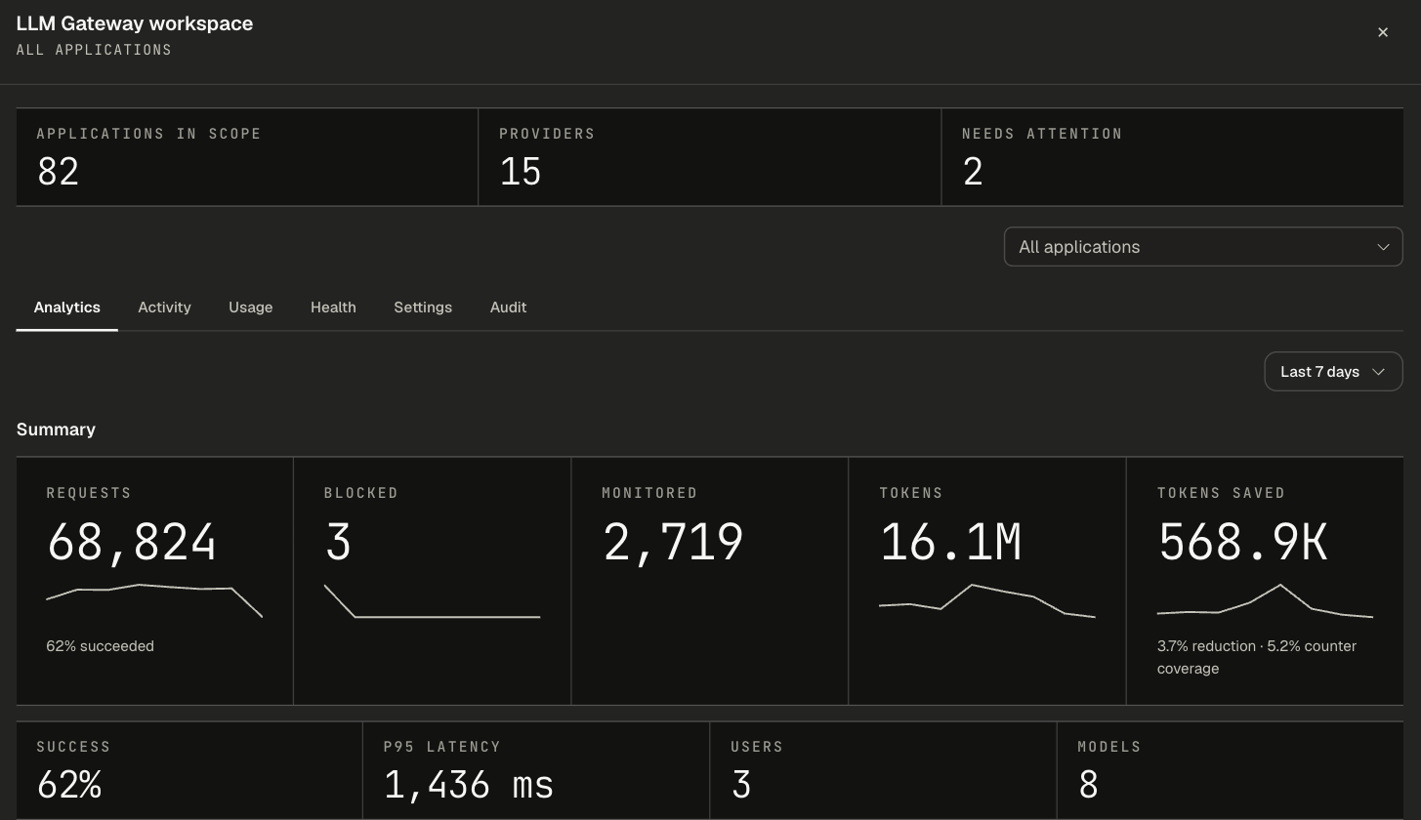Click the Tokens sparkline chart
Screen dimensions: 1421x820
[x=987, y=600]
